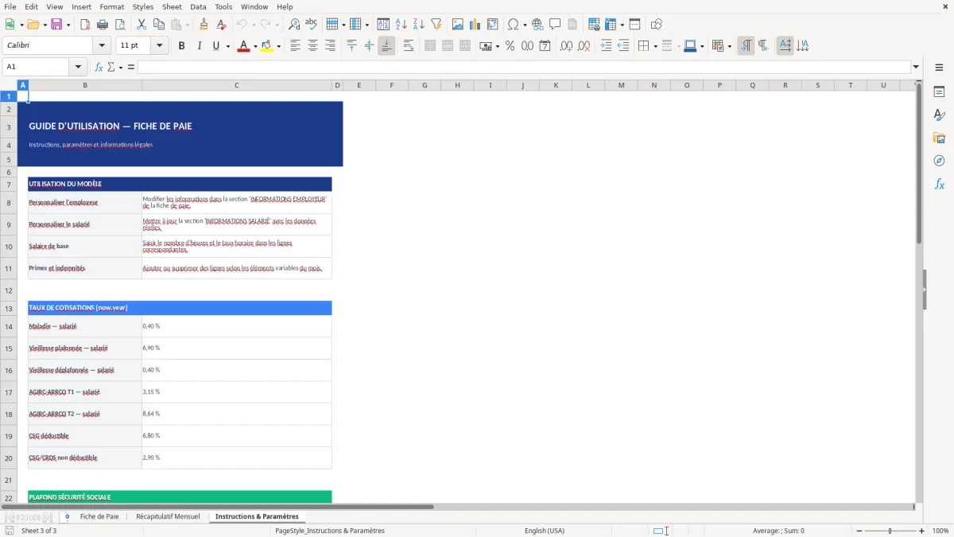Open the Gallery from the right sidebar
The image size is (954, 537).
pos(940,138)
